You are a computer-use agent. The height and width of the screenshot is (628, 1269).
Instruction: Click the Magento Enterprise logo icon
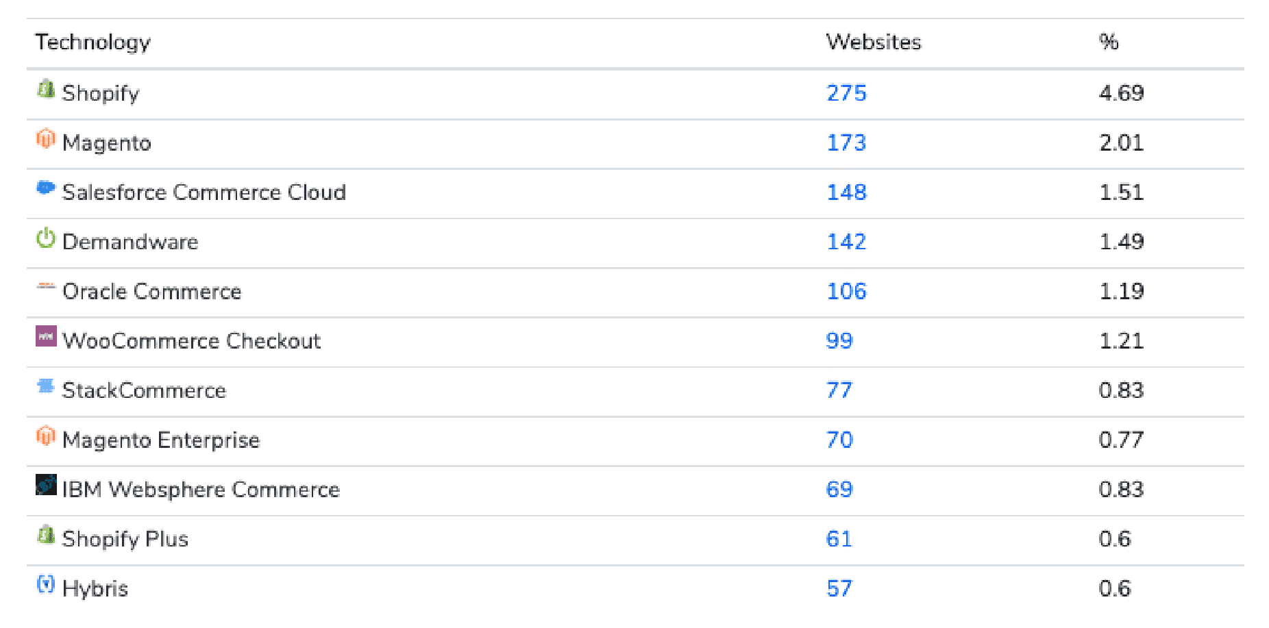pos(45,436)
